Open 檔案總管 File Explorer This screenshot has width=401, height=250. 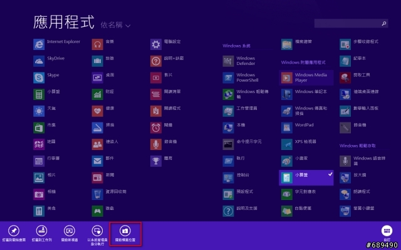tap(296, 44)
